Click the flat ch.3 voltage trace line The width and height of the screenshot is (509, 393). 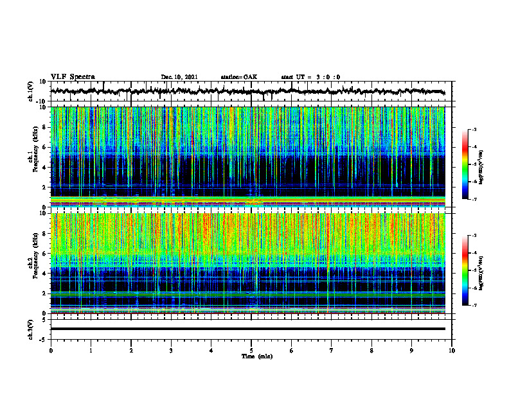[x=247, y=329]
